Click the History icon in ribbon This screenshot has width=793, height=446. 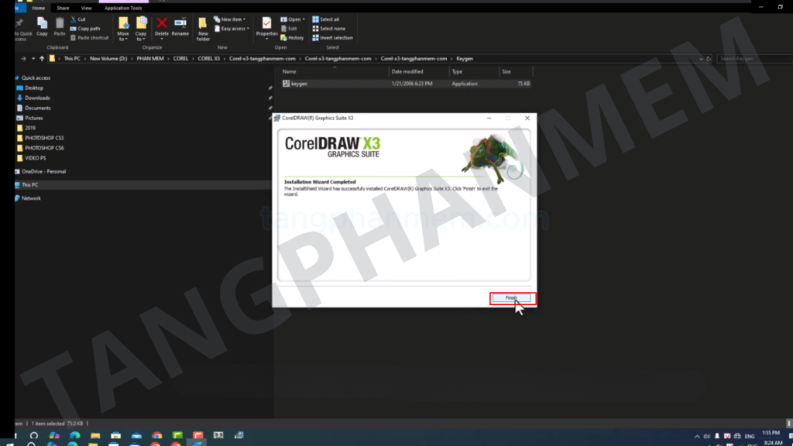tap(293, 37)
